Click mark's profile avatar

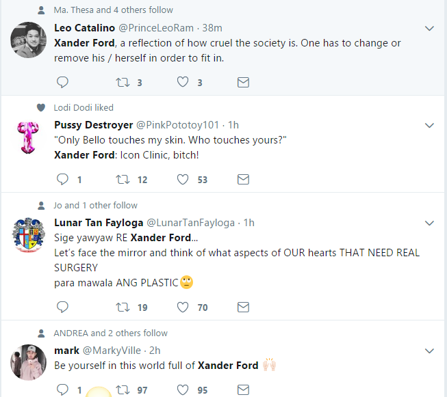pyautogui.click(x=29, y=362)
